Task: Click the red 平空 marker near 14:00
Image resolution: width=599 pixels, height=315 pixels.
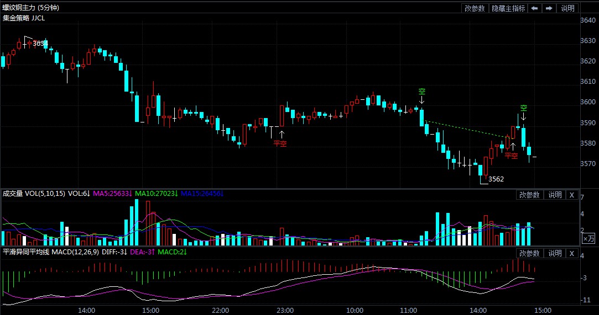Action: [x=511, y=156]
